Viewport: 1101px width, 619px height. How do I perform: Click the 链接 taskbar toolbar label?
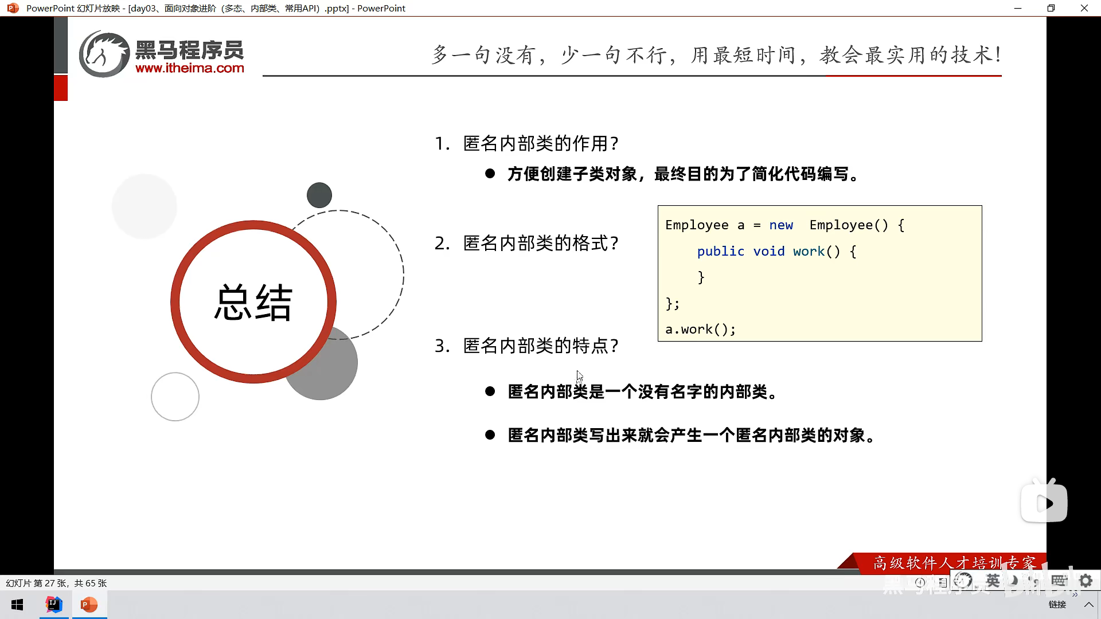point(1057,605)
